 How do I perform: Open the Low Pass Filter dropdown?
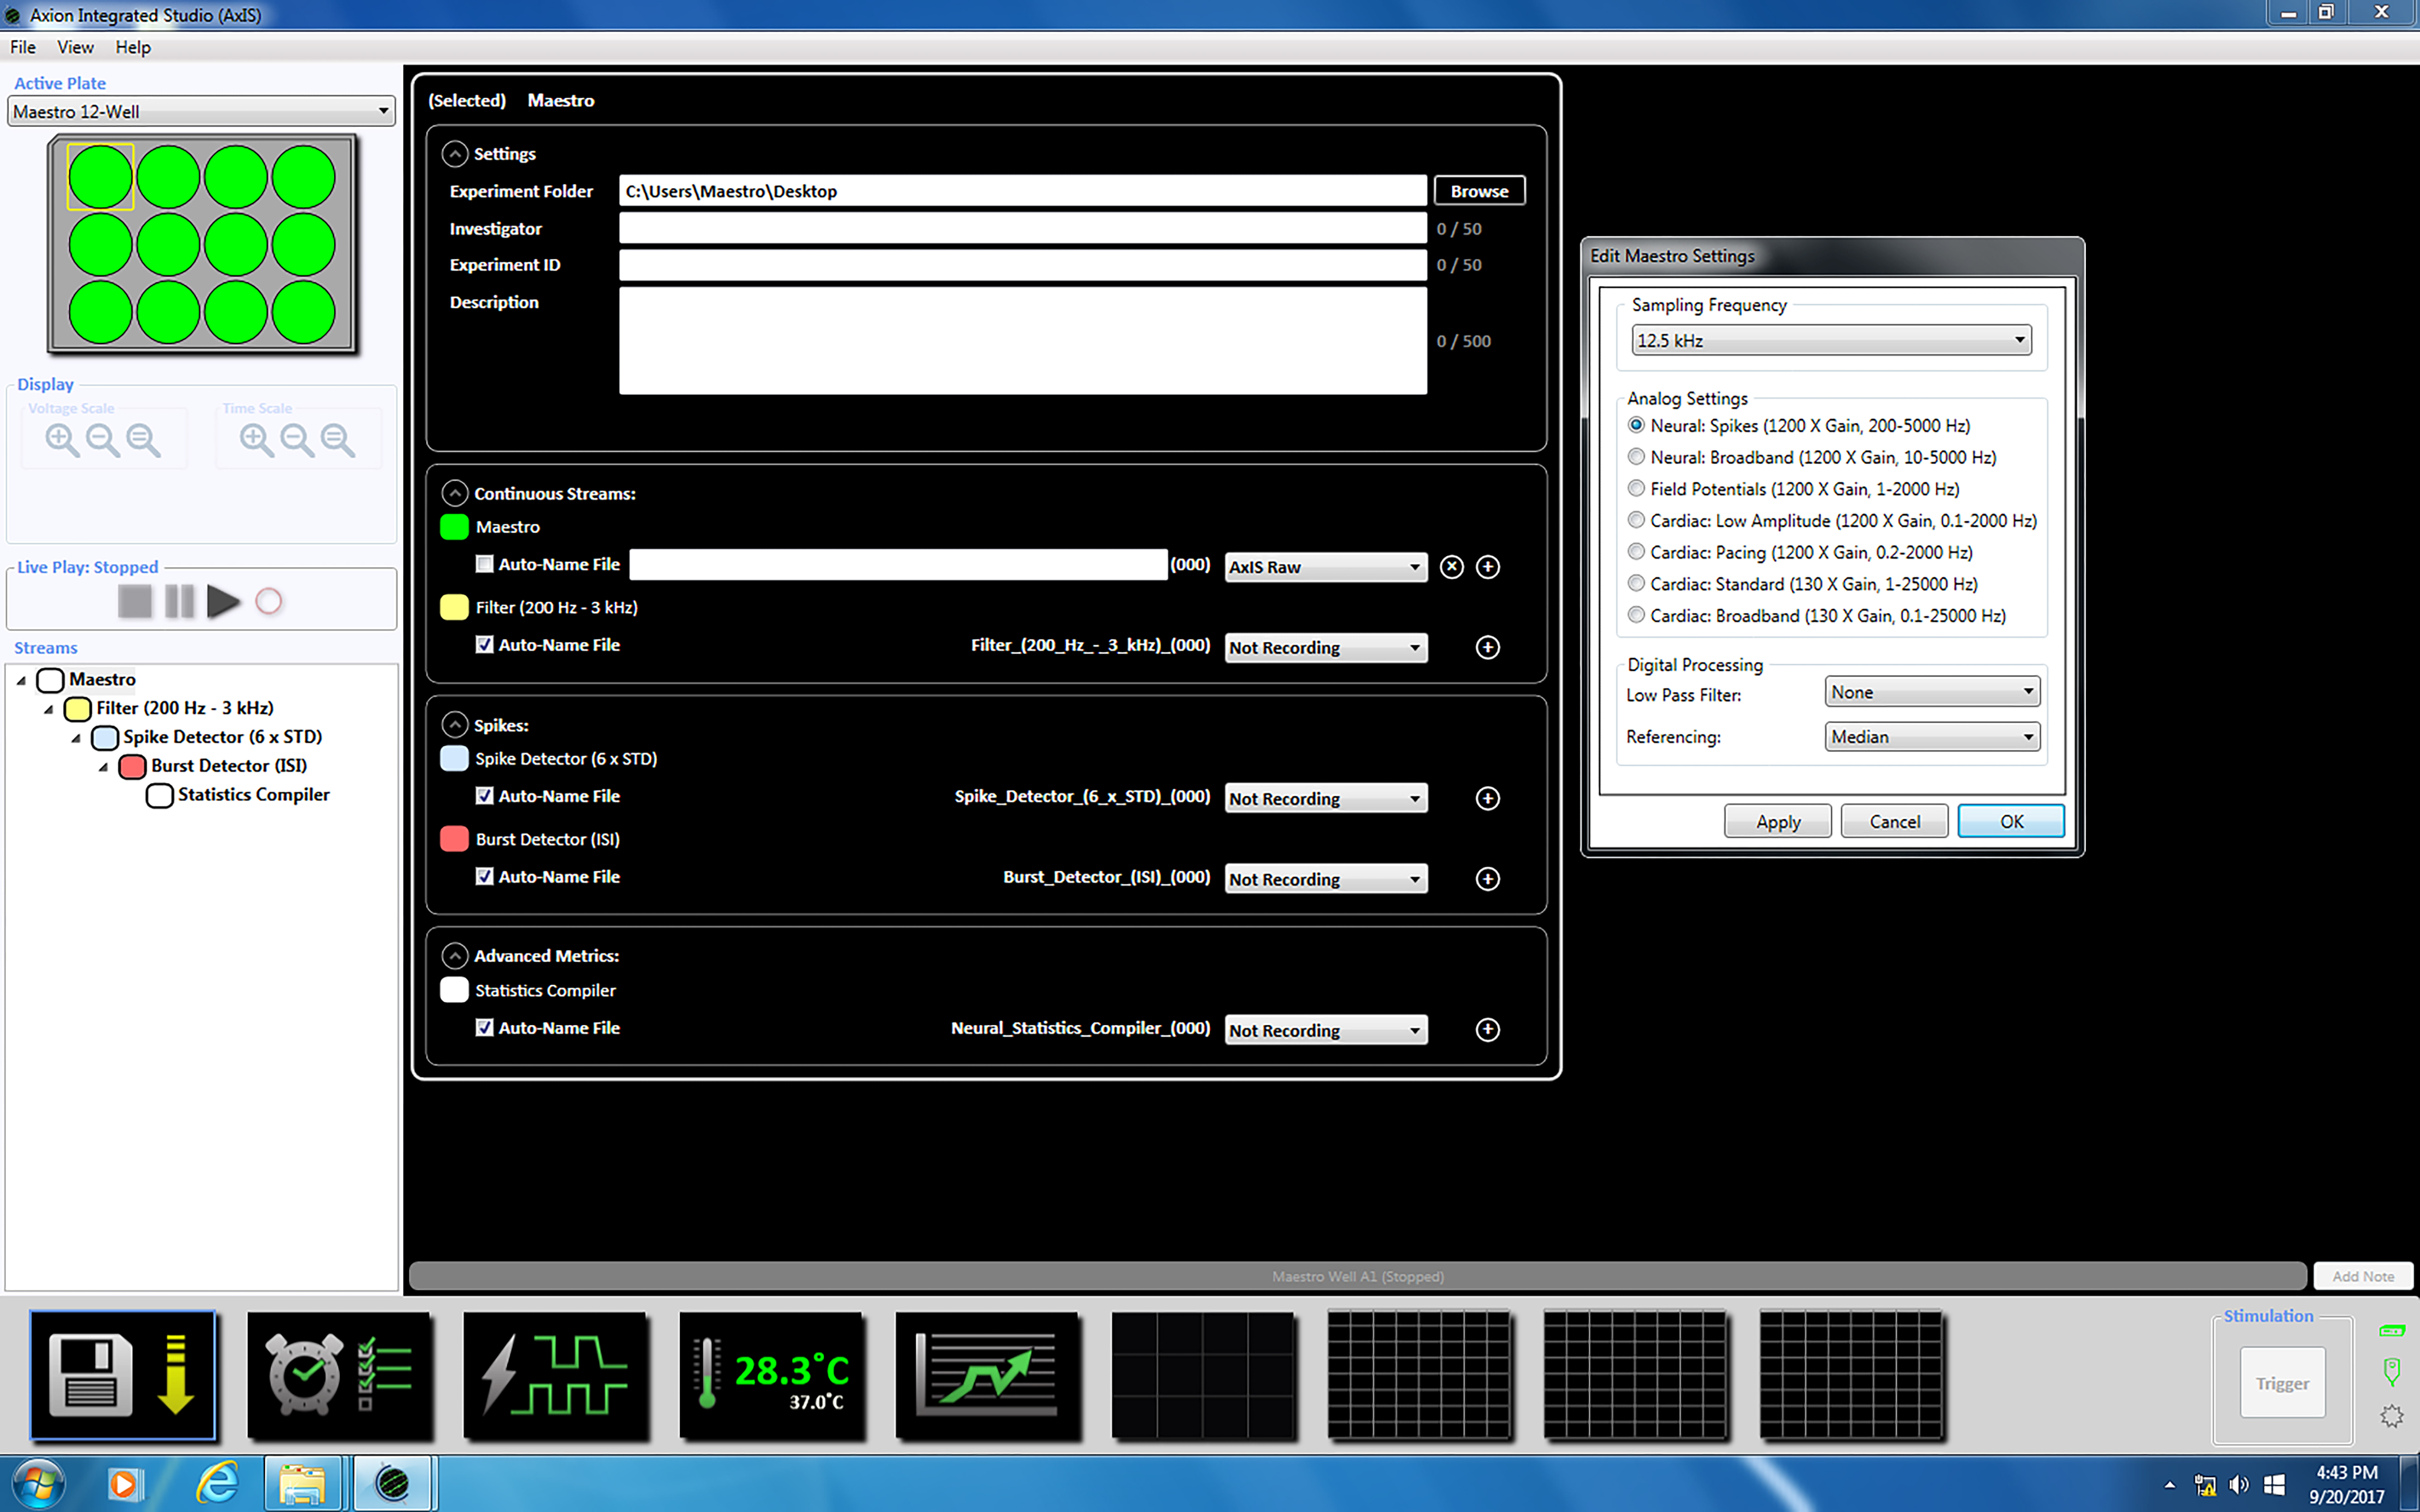click(x=1932, y=692)
